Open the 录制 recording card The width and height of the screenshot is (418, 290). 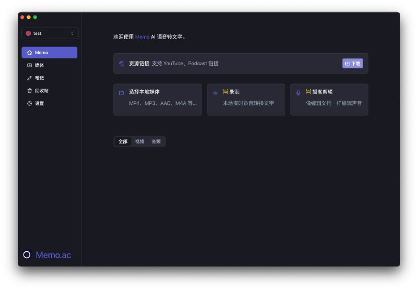[x=246, y=100]
